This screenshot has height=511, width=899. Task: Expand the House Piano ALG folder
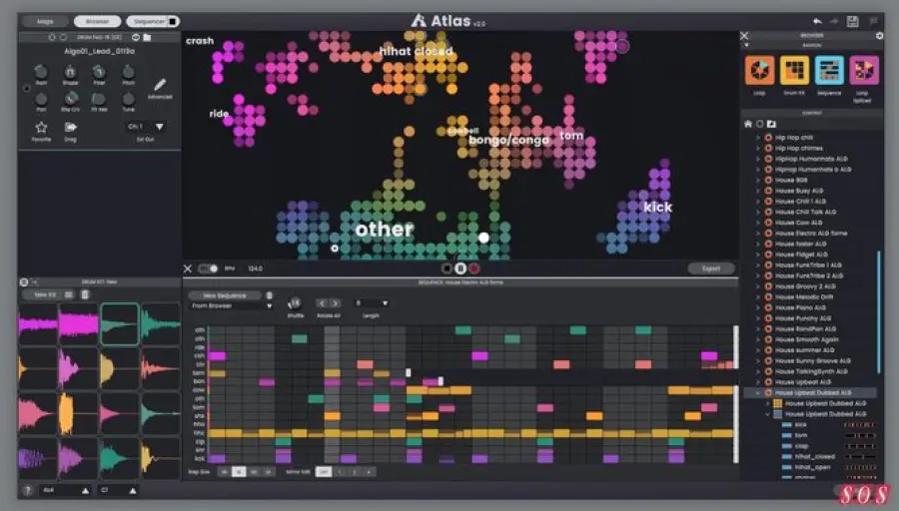[757, 308]
